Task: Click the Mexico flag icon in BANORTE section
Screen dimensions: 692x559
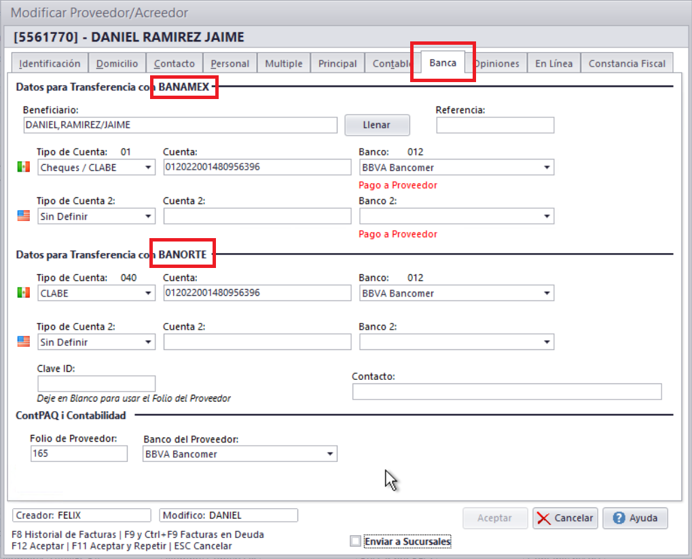Action: 24,293
